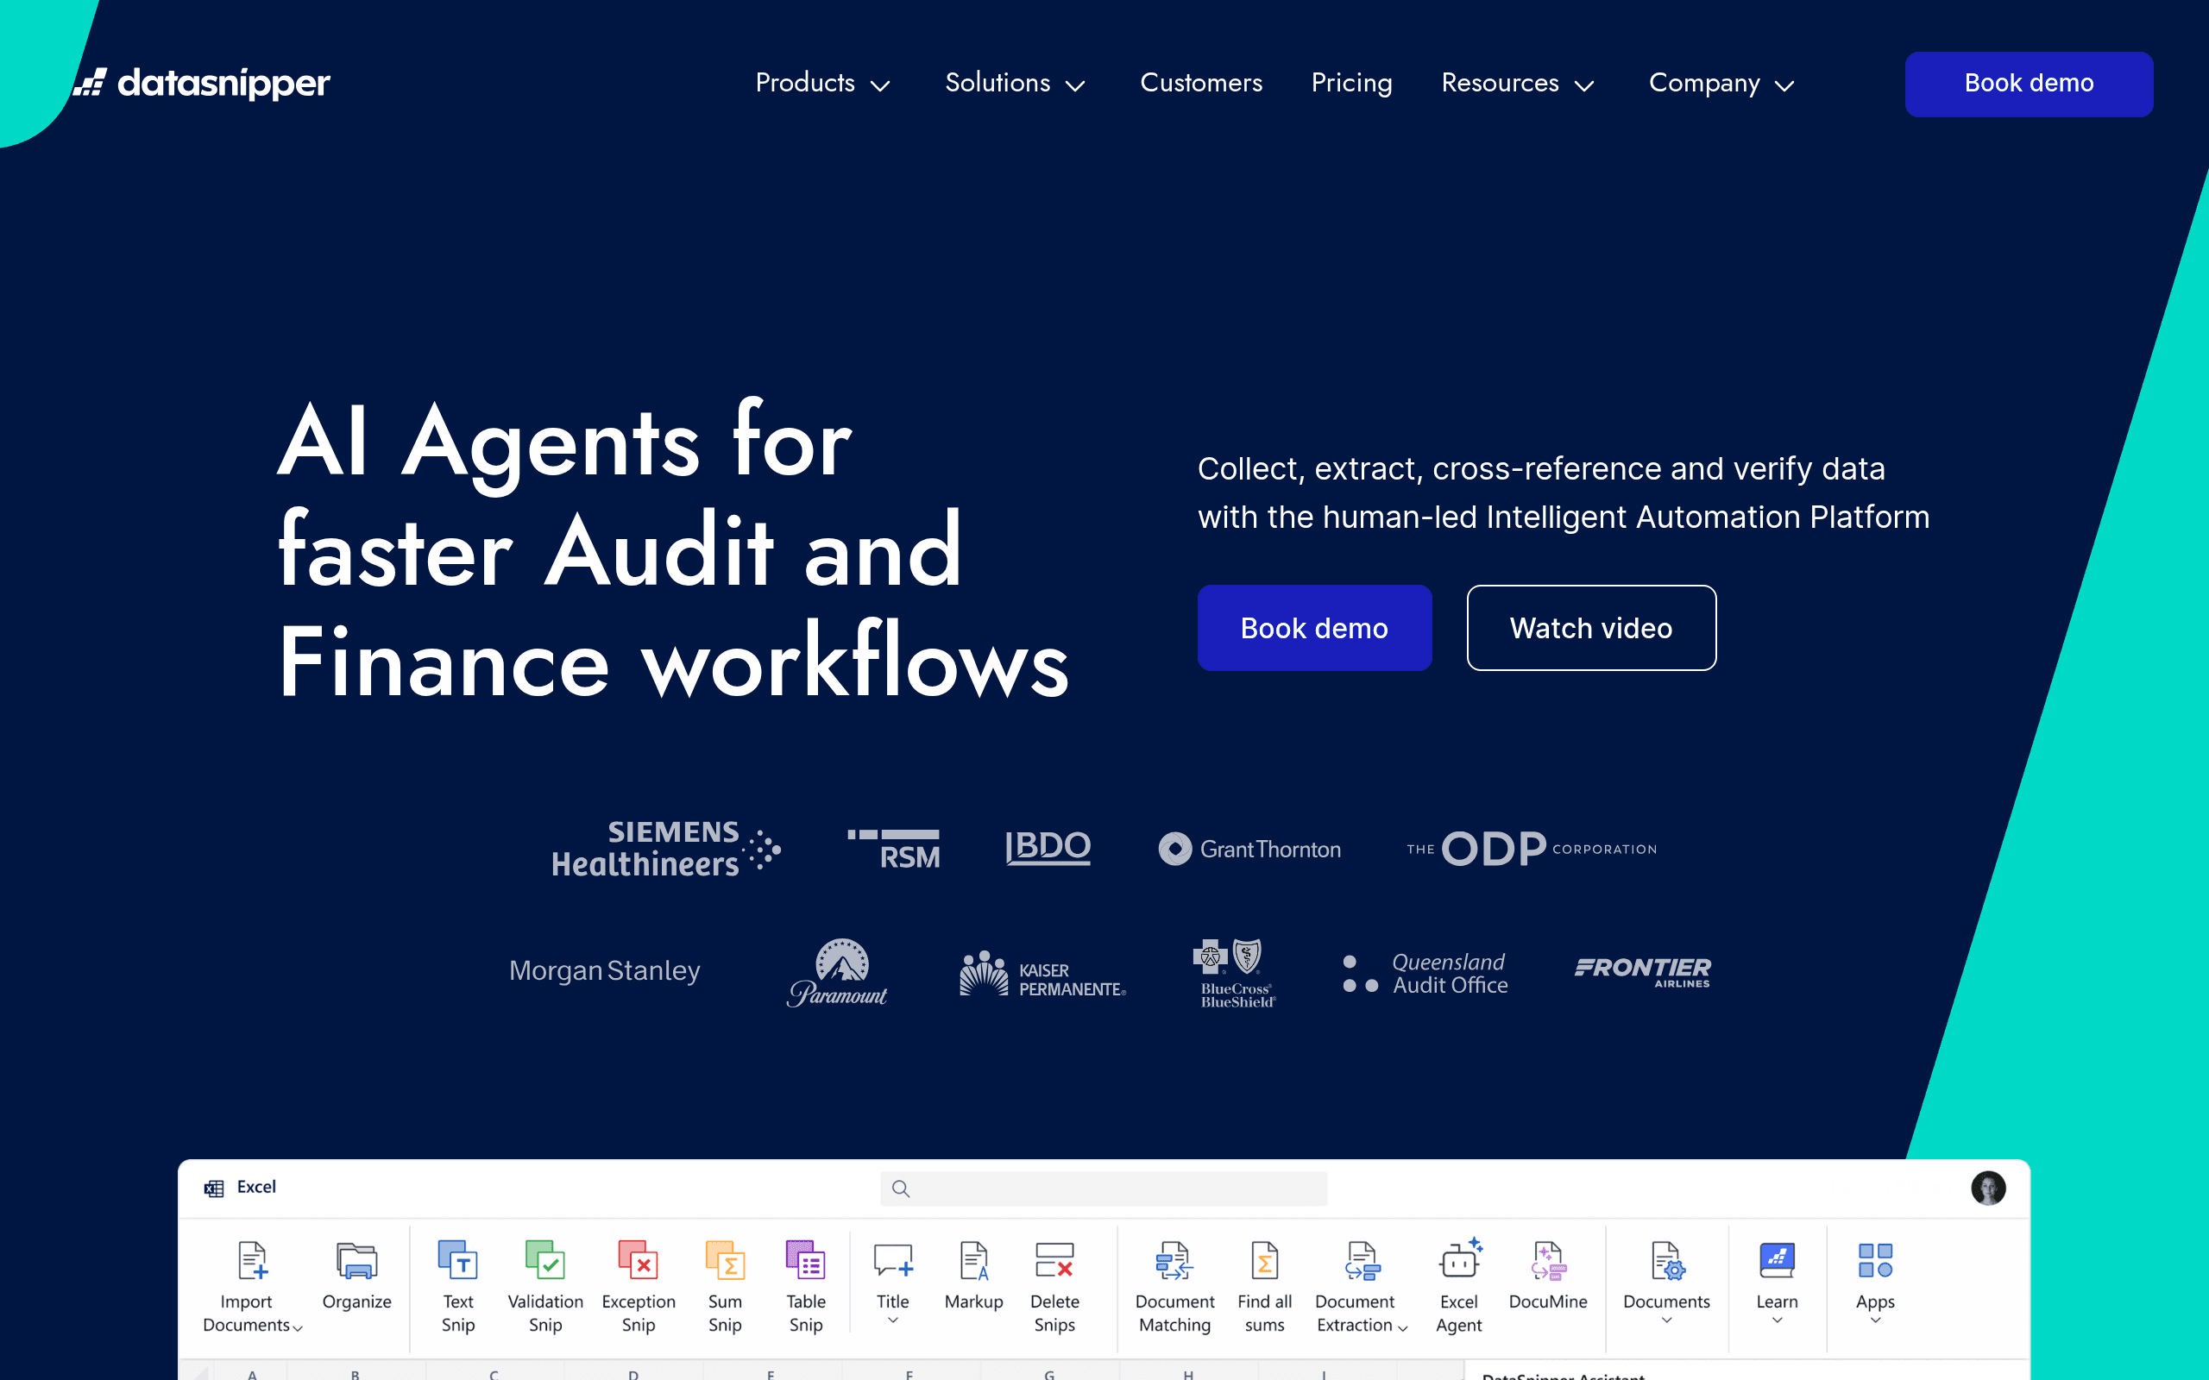This screenshot has width=2209, height=1380.
Task: Click the Apps grid icon
Action: pyautogui.click(x=1875, y=1259)
